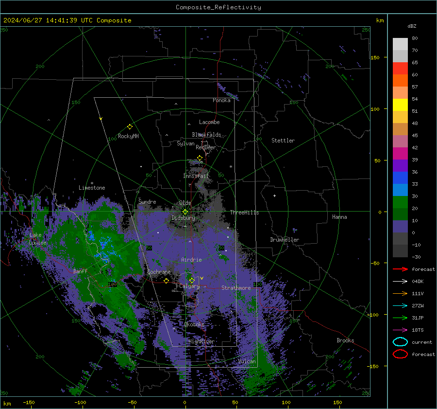The height and width of the screenshot is (409, 437).
Task: Click the red forecast arrow legend icon
Action: 400,269
